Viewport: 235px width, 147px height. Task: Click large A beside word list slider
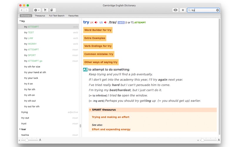(40, 140)
